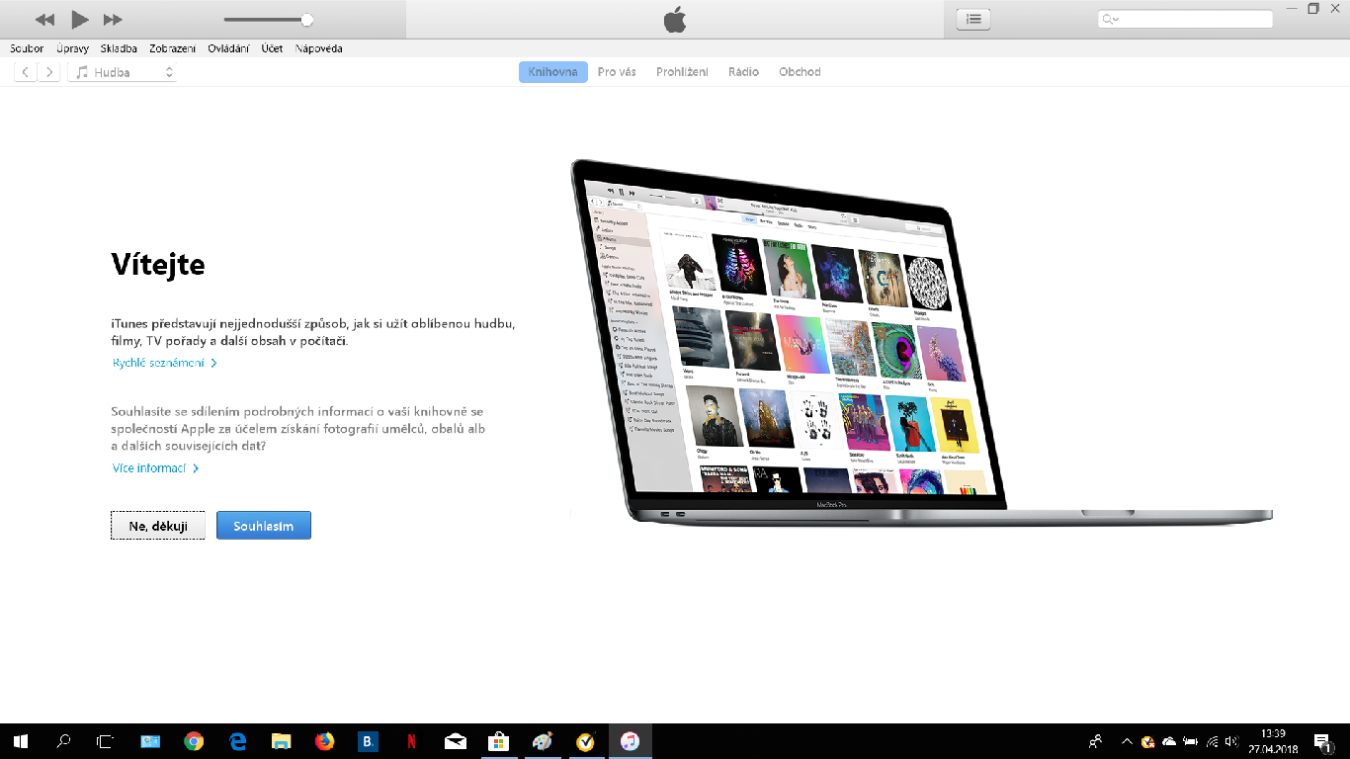1350x759 pixels.
Task: Open the Ovládání menu
Action: point(228,48)
